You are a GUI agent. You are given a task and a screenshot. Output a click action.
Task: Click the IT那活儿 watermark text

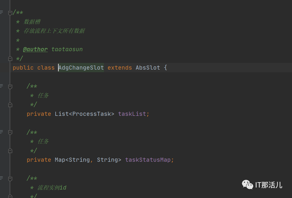coord(269,185)
